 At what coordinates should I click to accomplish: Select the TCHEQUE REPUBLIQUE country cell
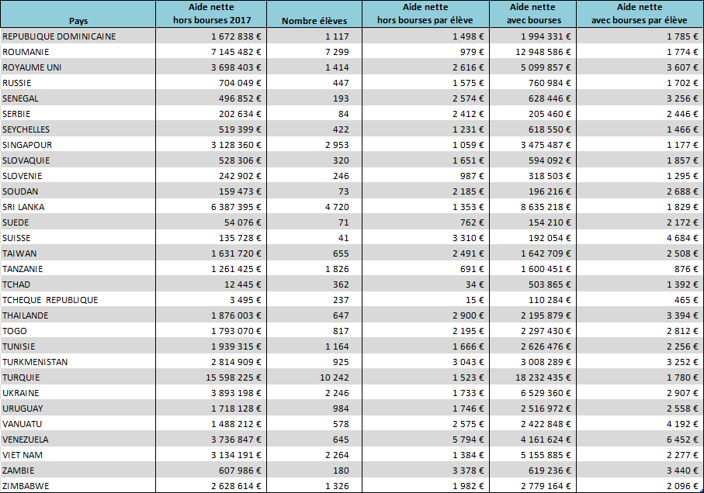[x=50, y=300]
